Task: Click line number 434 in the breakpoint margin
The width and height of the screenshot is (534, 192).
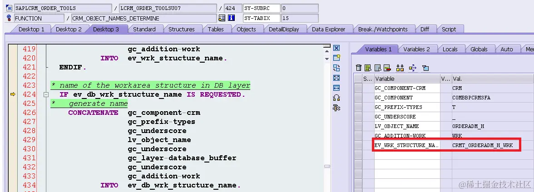Action: coord(29,185)
